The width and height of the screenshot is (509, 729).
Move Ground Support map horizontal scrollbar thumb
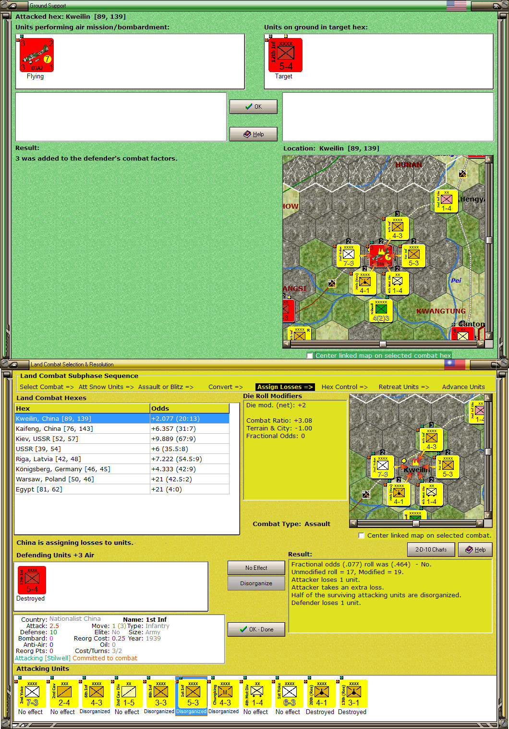click(x=383, y=344)
